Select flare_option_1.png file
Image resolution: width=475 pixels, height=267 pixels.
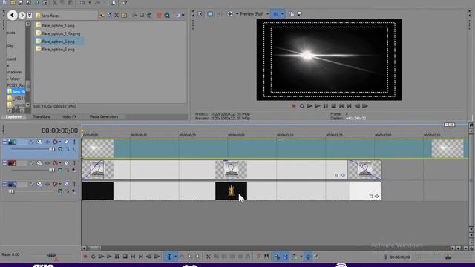pos(56,25)
